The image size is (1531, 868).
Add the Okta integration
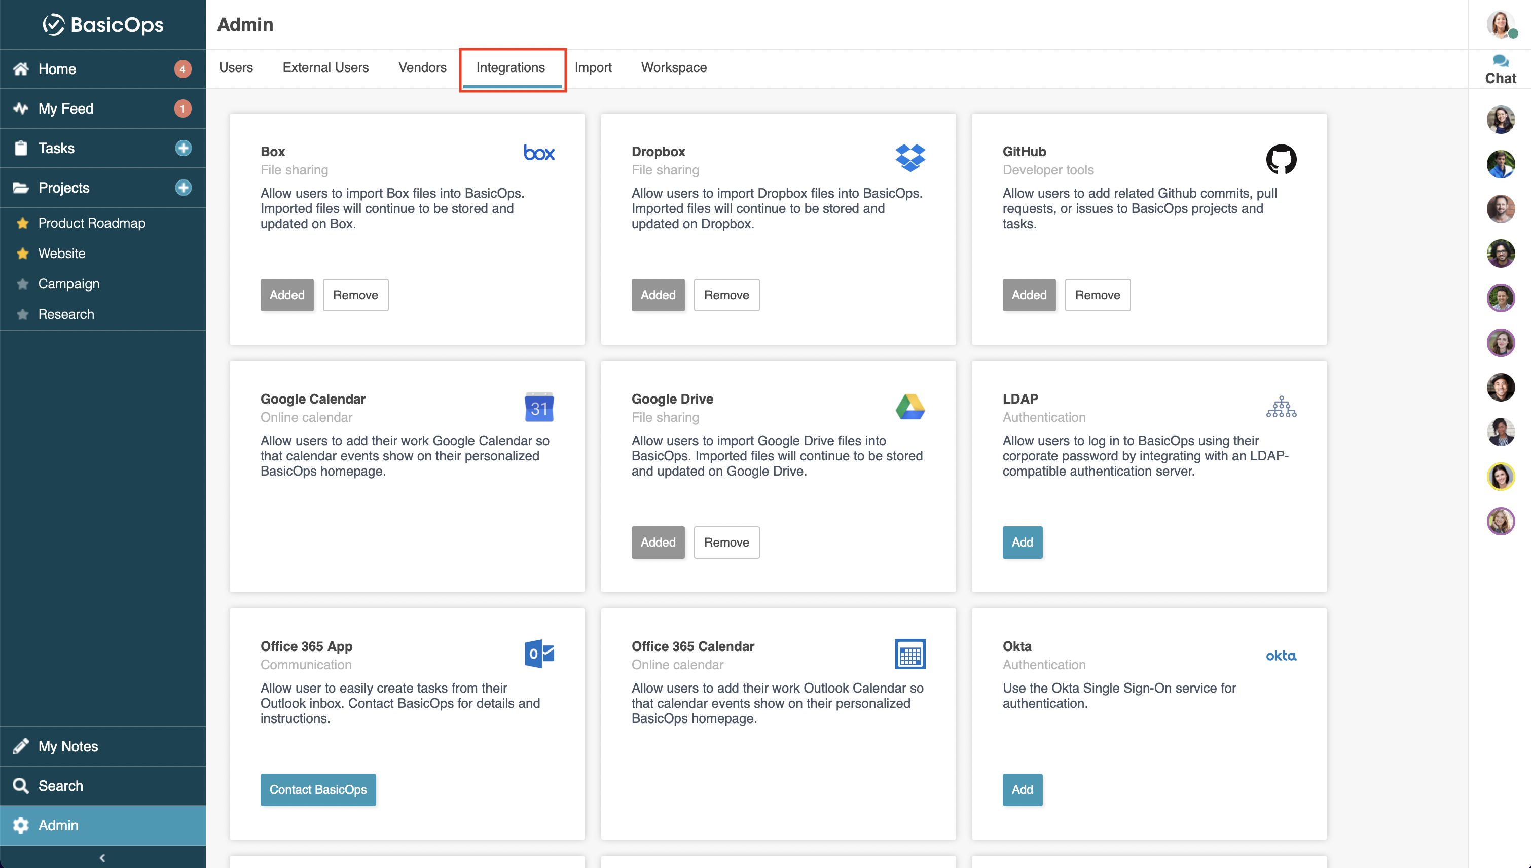tap(1022, 789)
